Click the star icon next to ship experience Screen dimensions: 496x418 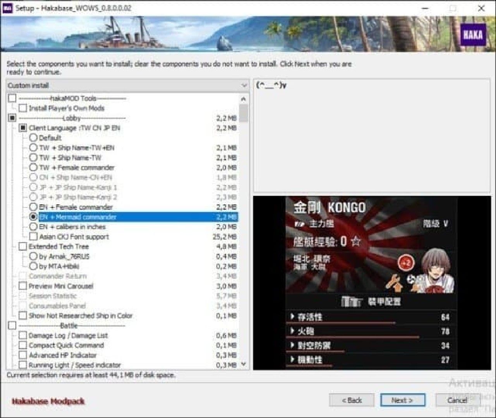click(x=356, y=242)
